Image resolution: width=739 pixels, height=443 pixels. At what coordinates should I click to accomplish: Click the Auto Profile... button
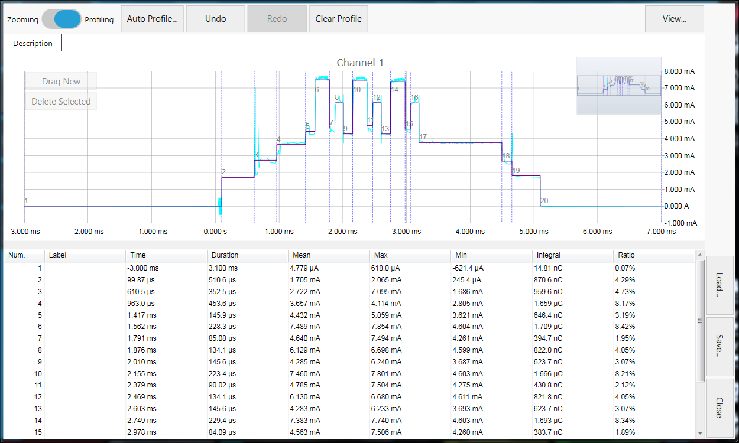tap(153, 19)
